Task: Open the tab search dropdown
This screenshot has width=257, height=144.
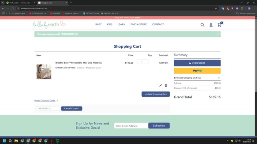Action: coord(3,3)
